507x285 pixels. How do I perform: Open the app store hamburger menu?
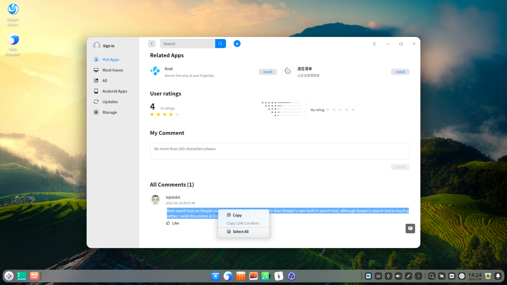pyautogui.click(x=374, y=43)
